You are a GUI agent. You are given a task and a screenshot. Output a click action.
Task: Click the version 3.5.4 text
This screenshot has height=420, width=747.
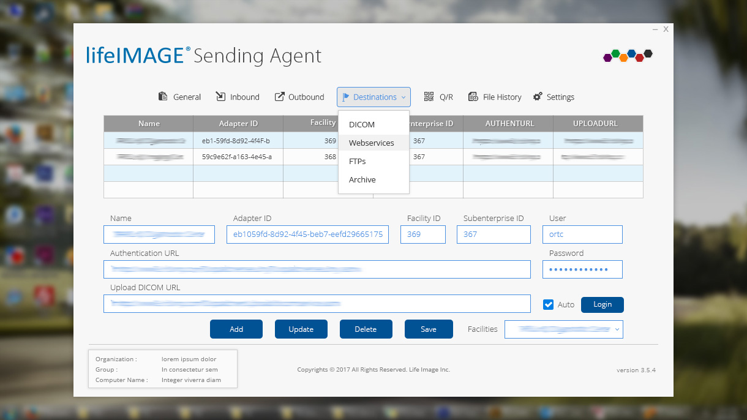click(636, 370)
